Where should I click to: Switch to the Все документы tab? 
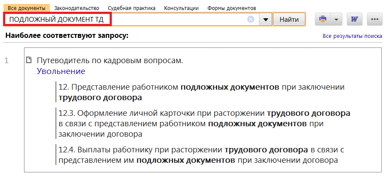click(26, 8)
